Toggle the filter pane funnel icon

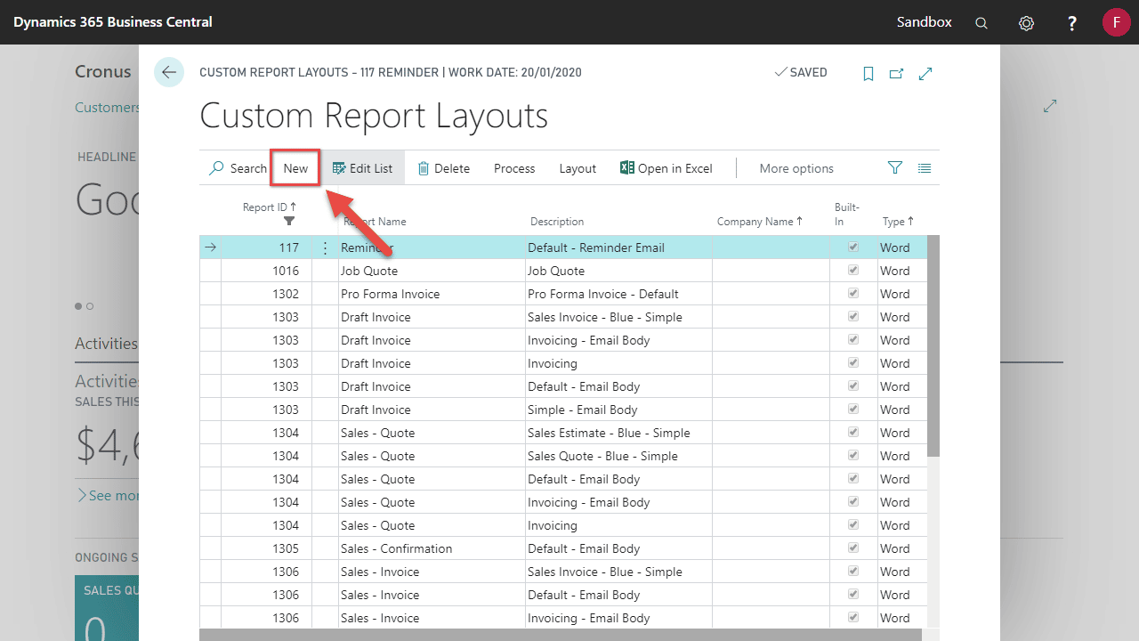point(895,167)
